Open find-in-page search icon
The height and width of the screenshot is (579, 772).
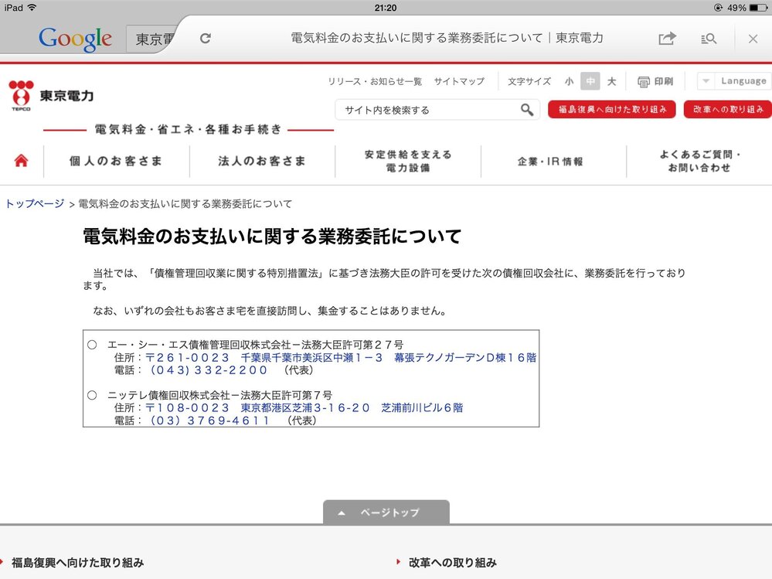709,39
